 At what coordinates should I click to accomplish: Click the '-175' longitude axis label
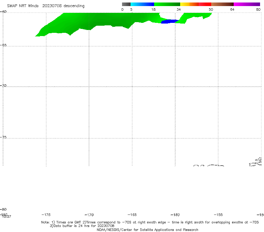(46, 215)
